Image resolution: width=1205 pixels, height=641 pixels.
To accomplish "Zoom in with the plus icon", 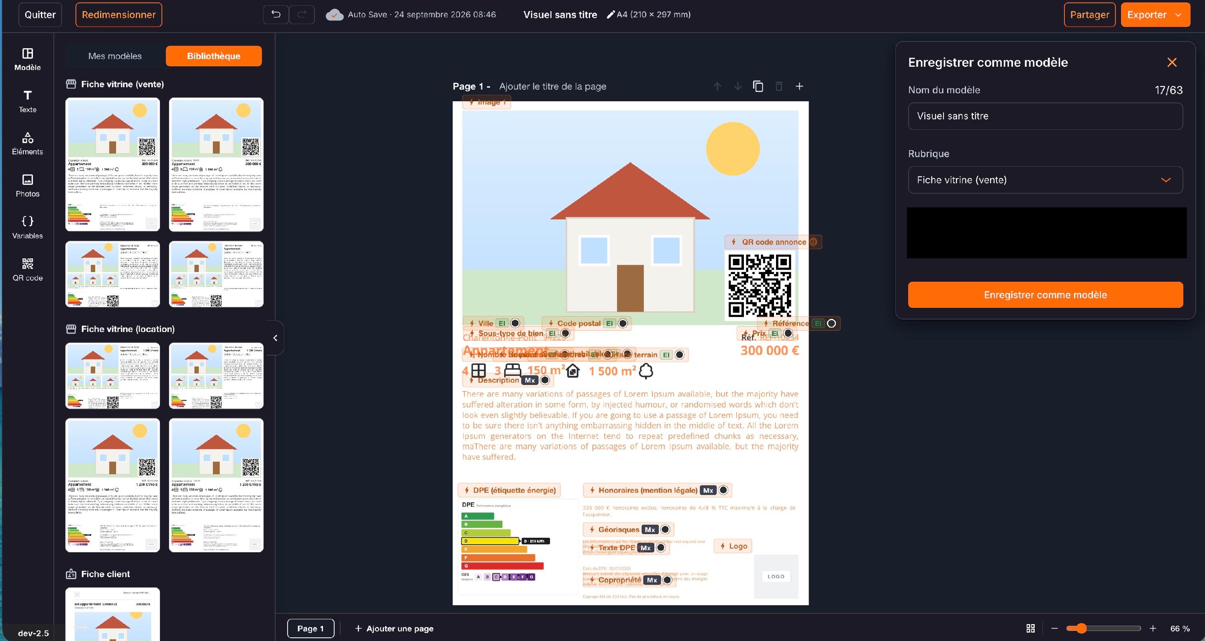I will tap(1153, 629).
